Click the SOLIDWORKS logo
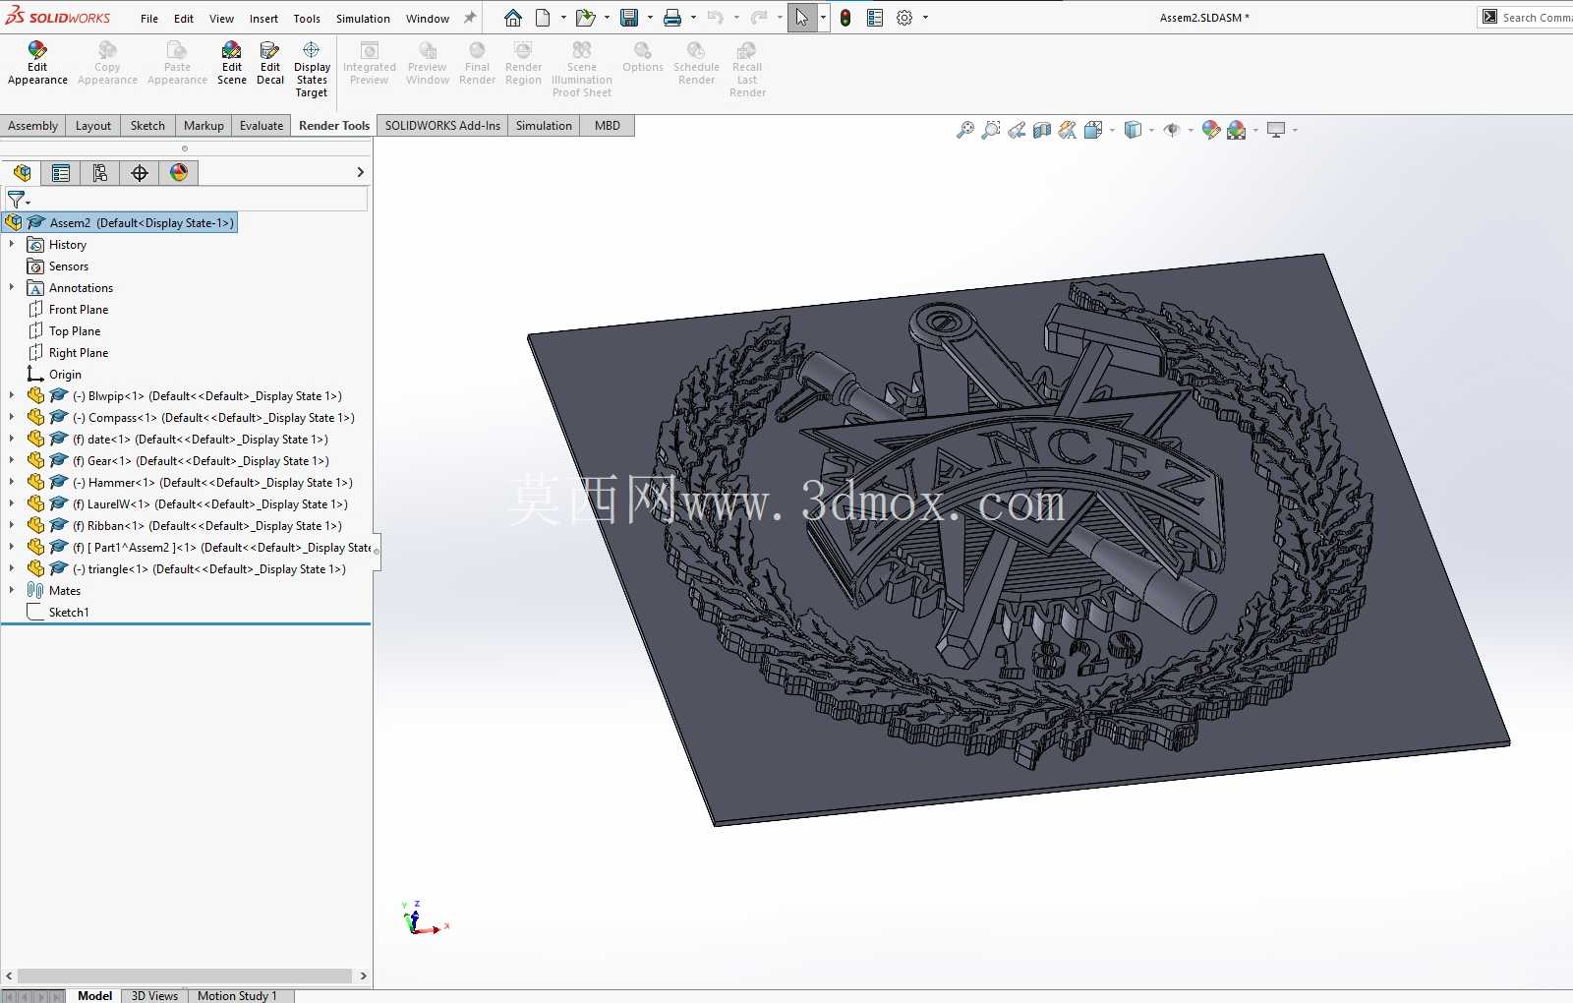This screenshot has height=1003, width=1573. pos(59,18)
